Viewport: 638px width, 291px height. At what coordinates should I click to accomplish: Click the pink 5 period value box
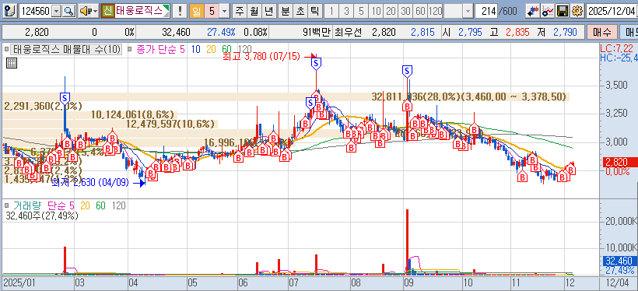(212, 11)
